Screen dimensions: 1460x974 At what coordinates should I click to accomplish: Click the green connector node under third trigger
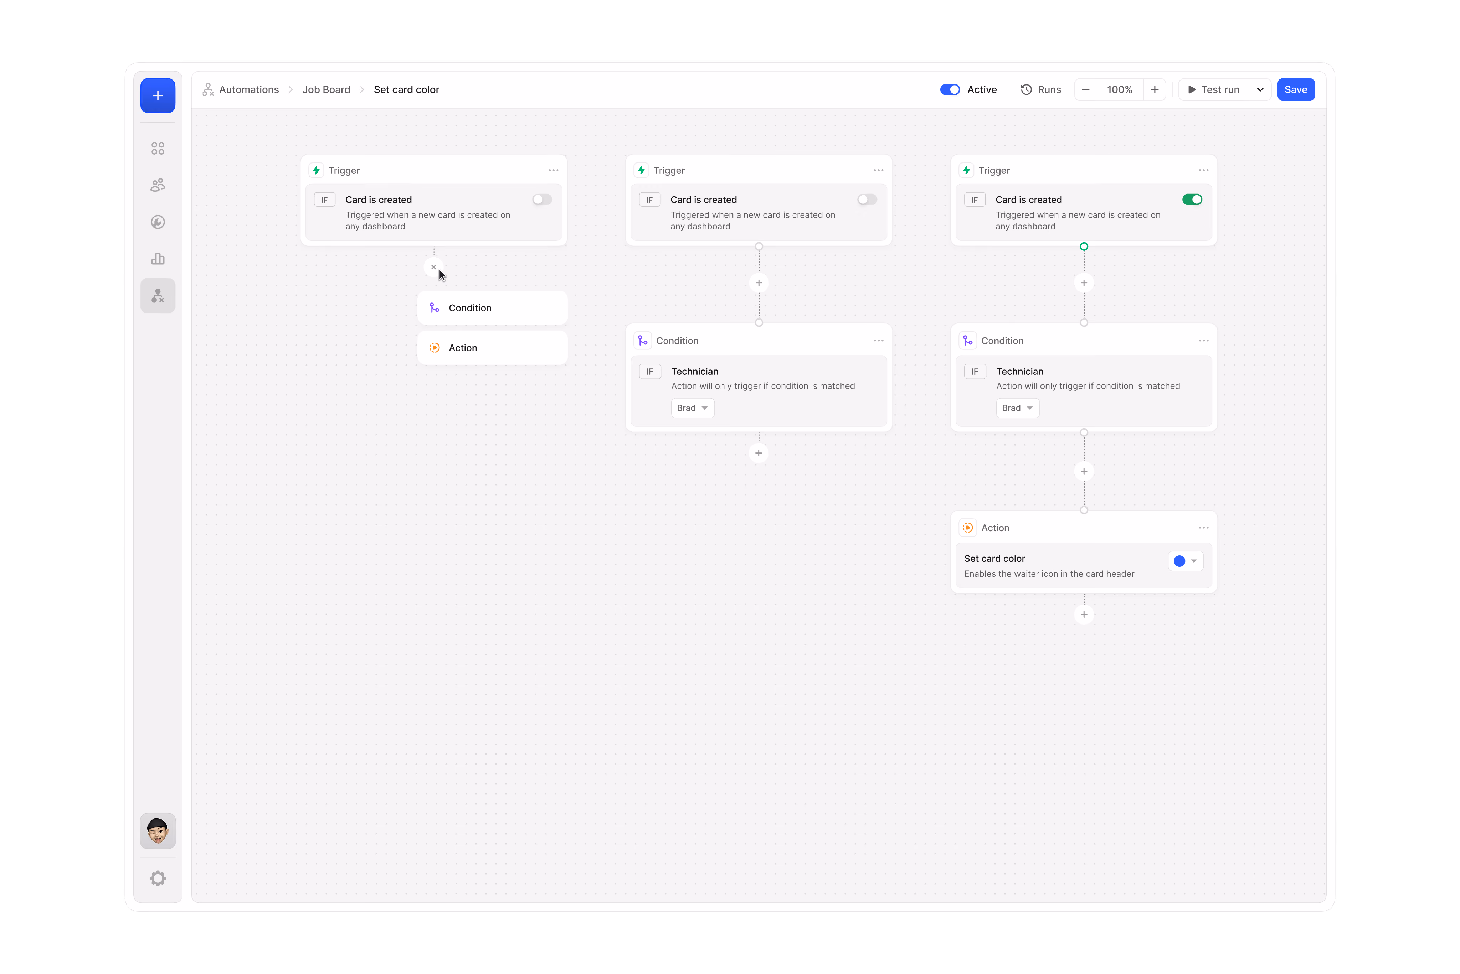click(1084, 247)
